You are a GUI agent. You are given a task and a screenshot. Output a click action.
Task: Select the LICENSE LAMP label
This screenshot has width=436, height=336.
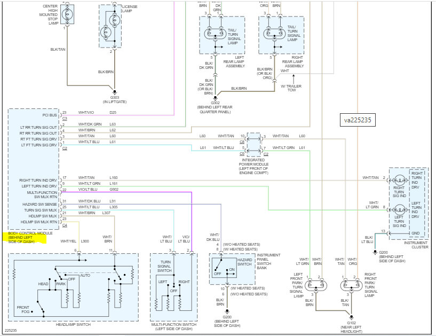130,9
